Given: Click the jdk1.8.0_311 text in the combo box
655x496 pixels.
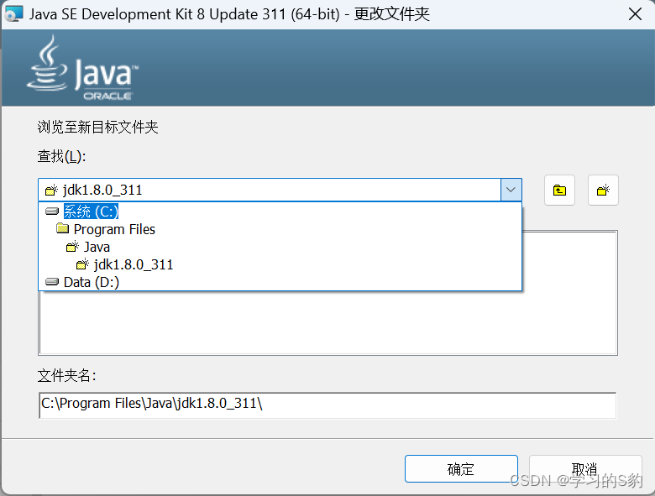Looking at the screenshot, I should (x=102, y=191).
